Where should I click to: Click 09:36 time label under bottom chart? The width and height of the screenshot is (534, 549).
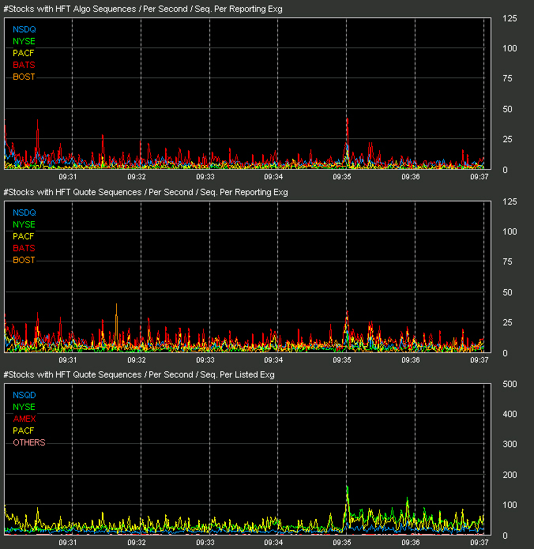click(411, 543)
